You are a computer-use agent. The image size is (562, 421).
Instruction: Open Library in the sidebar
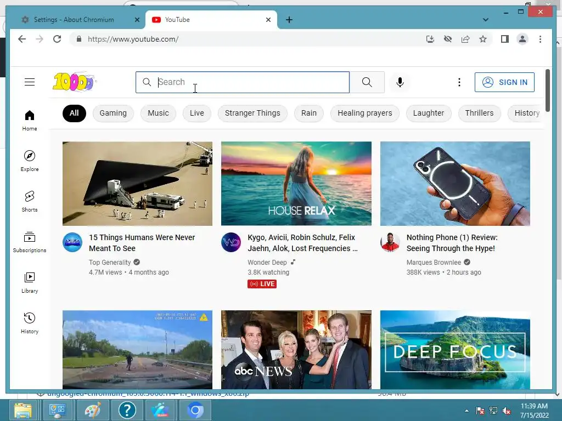(x=30, y=282)
